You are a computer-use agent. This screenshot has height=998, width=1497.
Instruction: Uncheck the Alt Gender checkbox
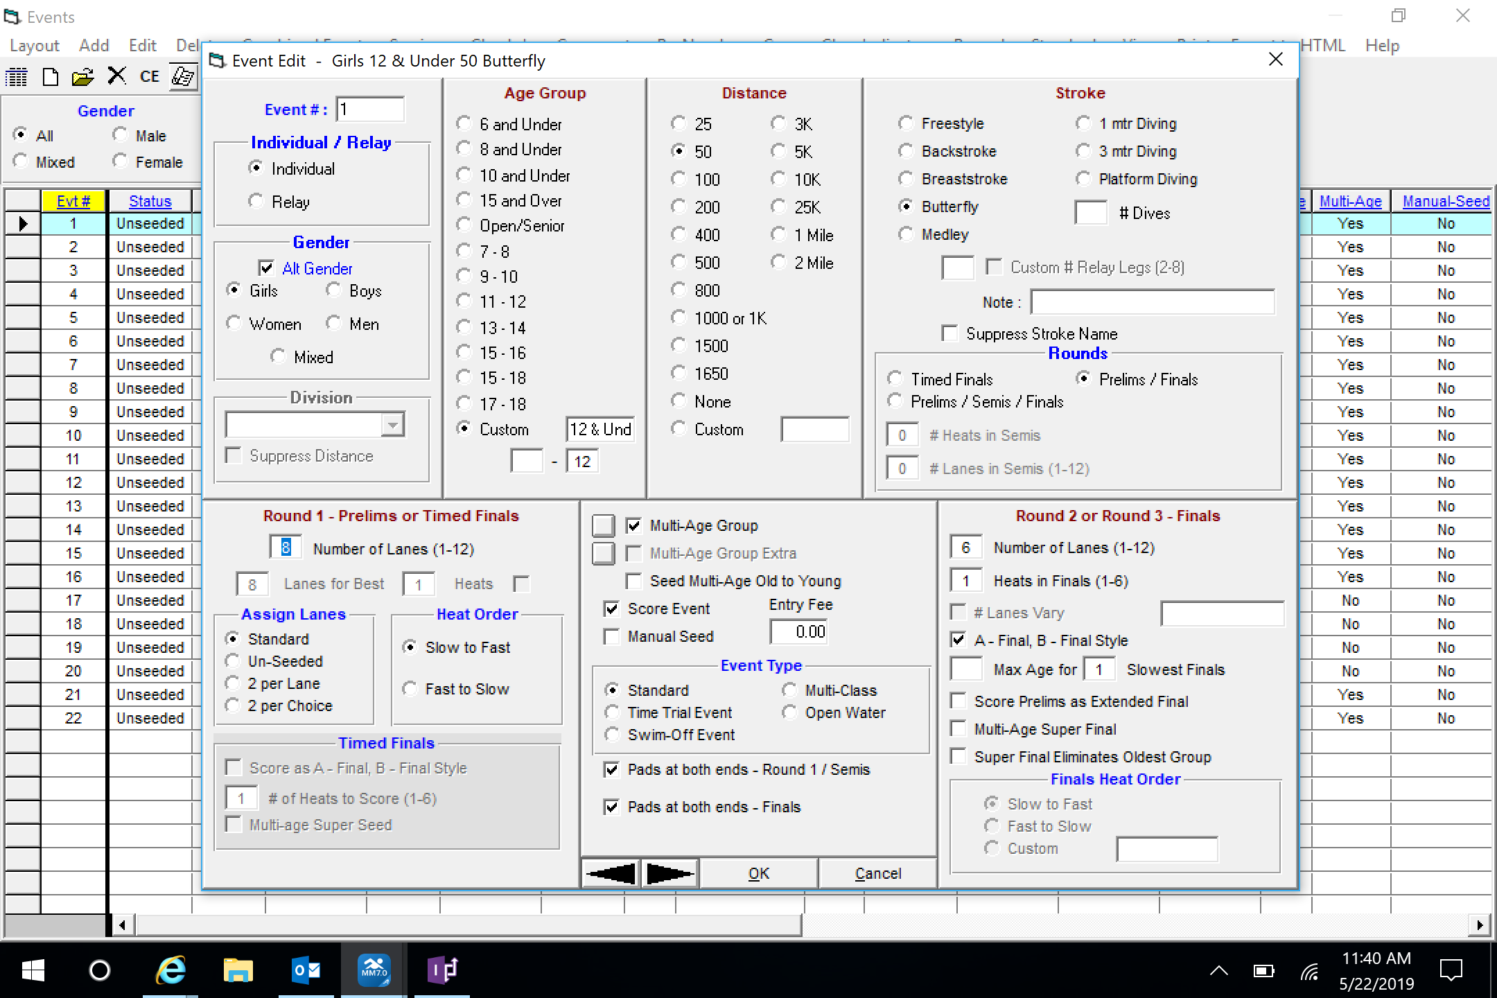266,268
